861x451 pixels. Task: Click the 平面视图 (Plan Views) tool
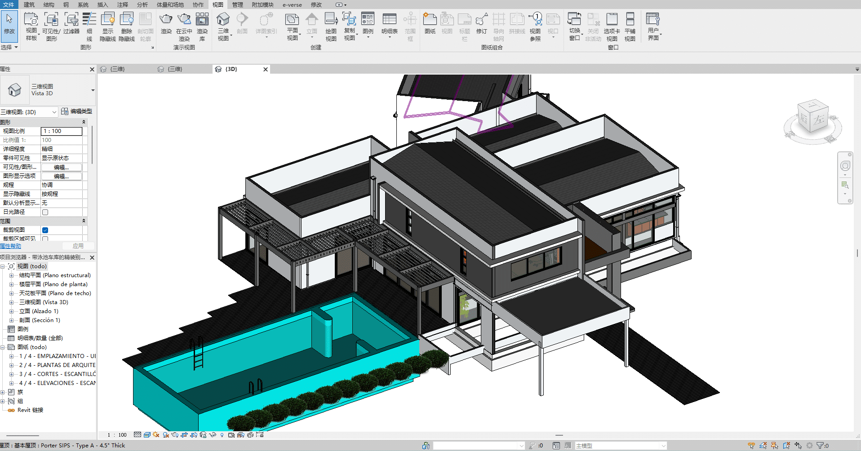[x=293, y=26]
